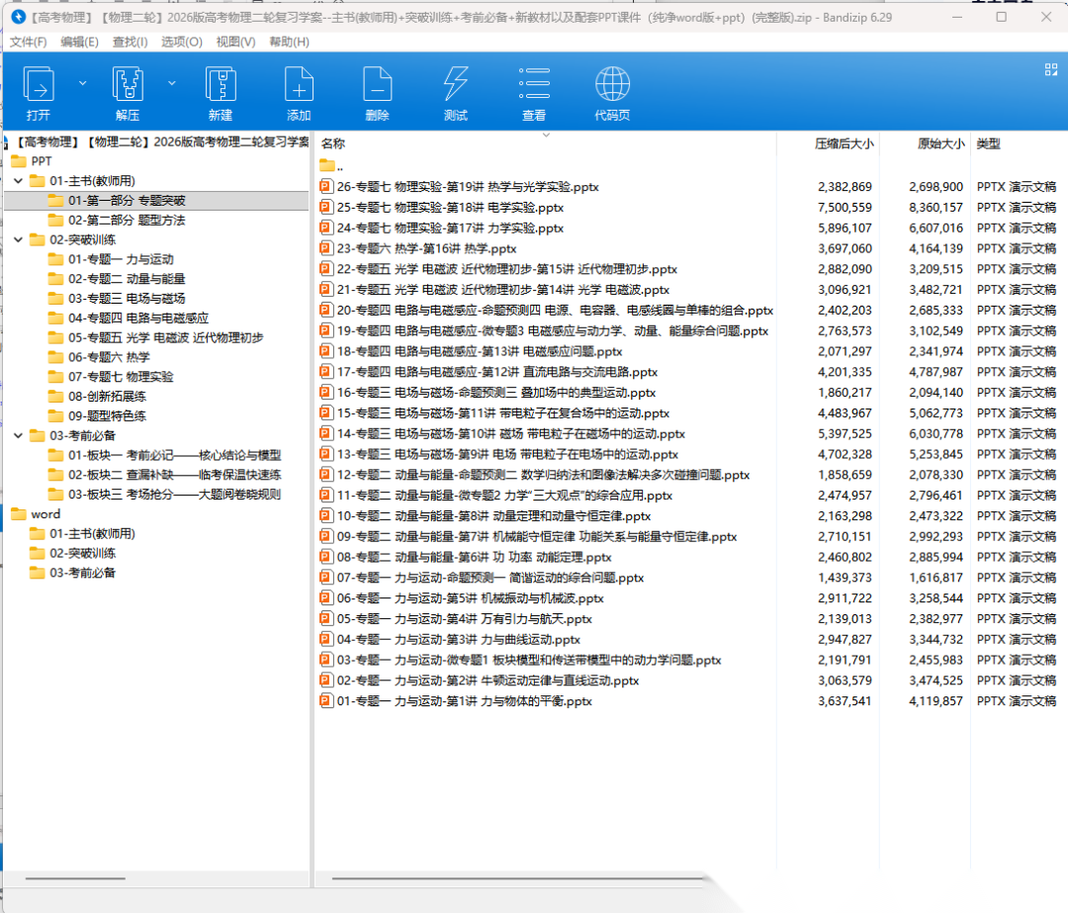The image size is (1068, 913).
Task: Click the 解压 (Extract) toolbar icon
Action: 128,85
